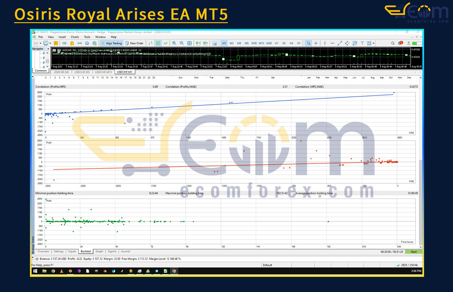
Task: Switch chart to candlestick mode
Action: [158, 43]
